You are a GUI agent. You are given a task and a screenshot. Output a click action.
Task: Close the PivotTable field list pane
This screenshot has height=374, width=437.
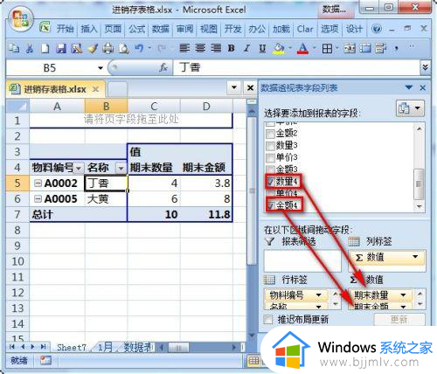tap(423, 87)
